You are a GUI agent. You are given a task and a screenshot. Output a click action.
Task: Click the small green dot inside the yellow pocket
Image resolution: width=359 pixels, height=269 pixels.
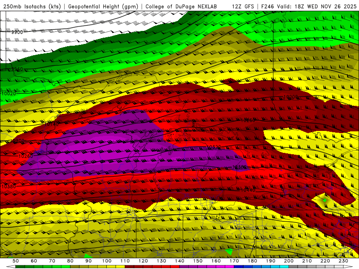pos(324,200)
